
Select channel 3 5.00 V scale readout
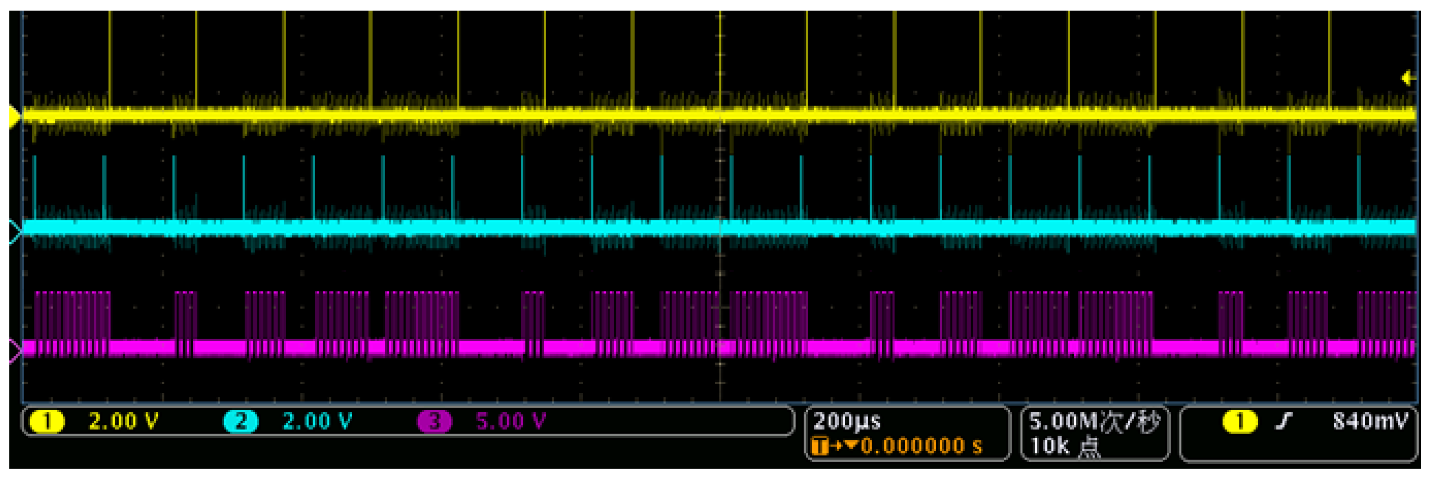pos(511,422)
